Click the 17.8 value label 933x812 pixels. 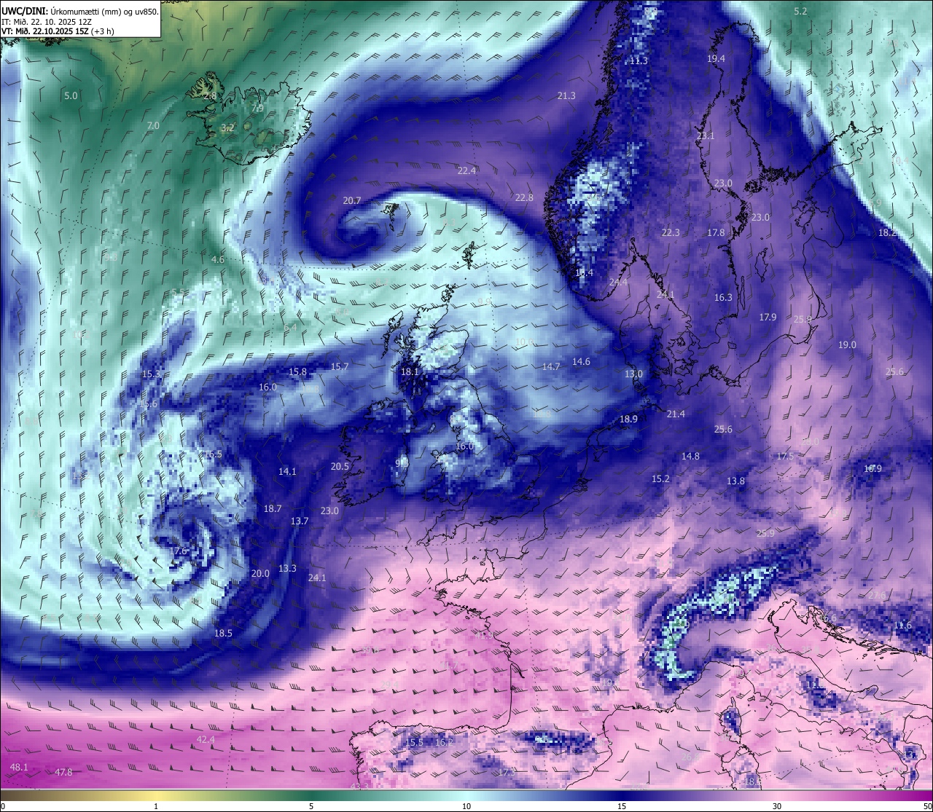(716, 232)
